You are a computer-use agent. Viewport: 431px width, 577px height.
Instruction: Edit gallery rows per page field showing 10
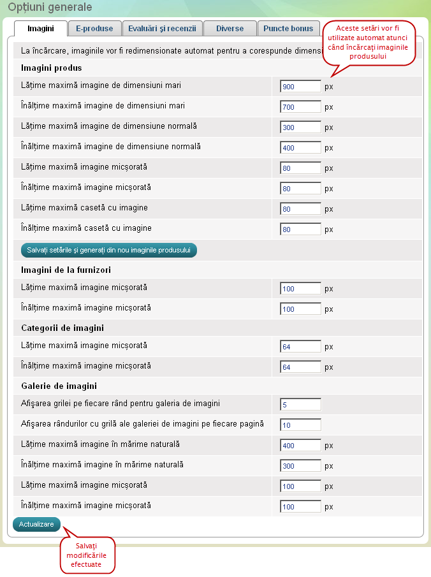[300, 425]
